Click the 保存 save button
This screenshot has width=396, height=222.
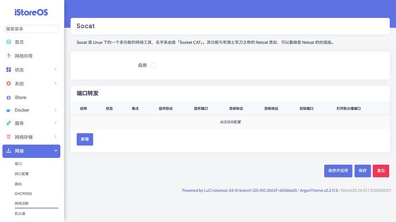(x=362, y=171)
